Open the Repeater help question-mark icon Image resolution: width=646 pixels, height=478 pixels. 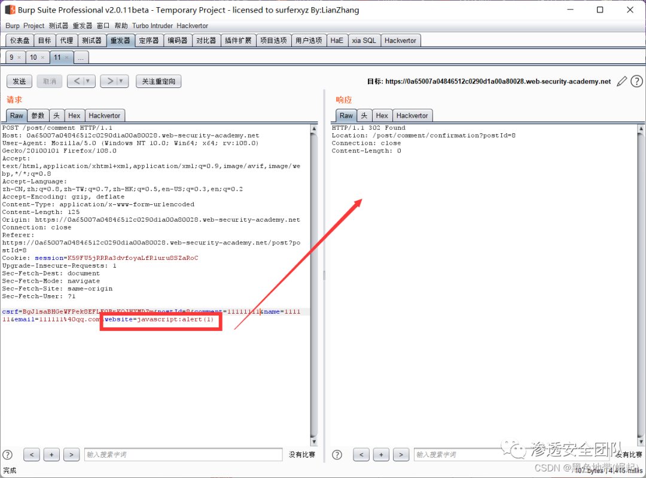coord(636,81)
